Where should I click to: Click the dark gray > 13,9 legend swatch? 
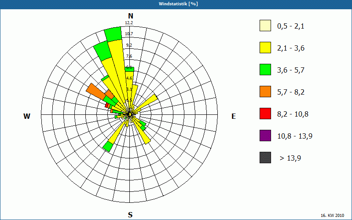[265, 158]
